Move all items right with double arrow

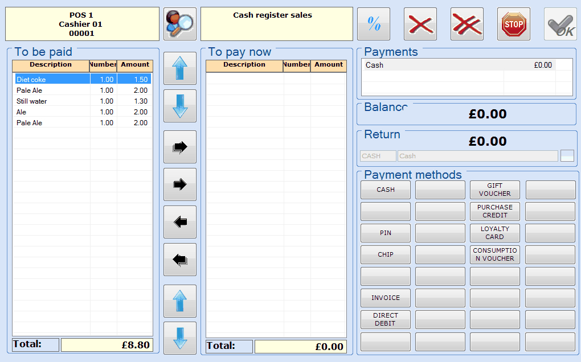180,147
